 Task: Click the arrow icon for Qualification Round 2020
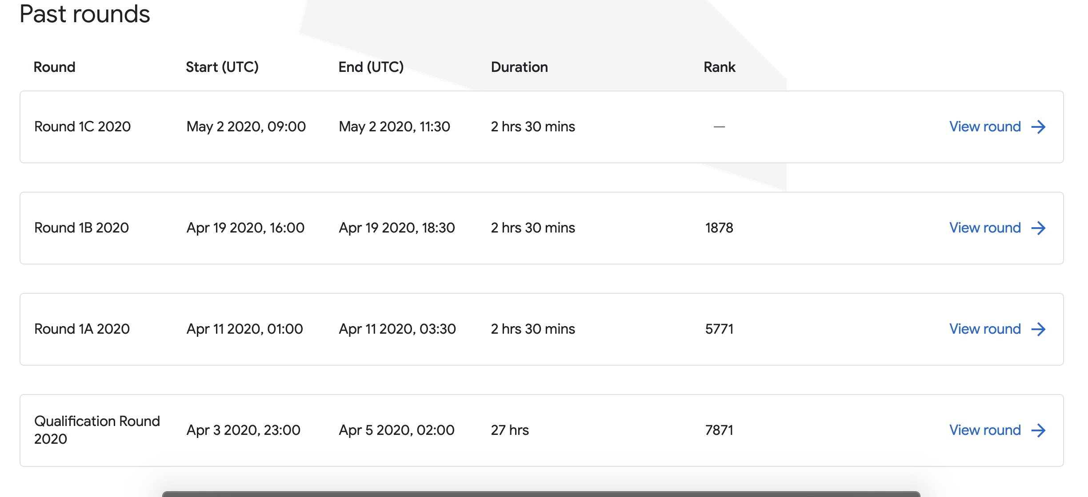tap(1039, 430)
